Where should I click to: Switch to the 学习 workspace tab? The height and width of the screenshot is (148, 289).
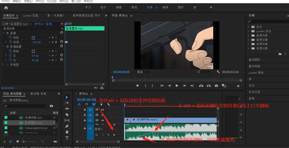pyautogui.click(x=88, y=8)
